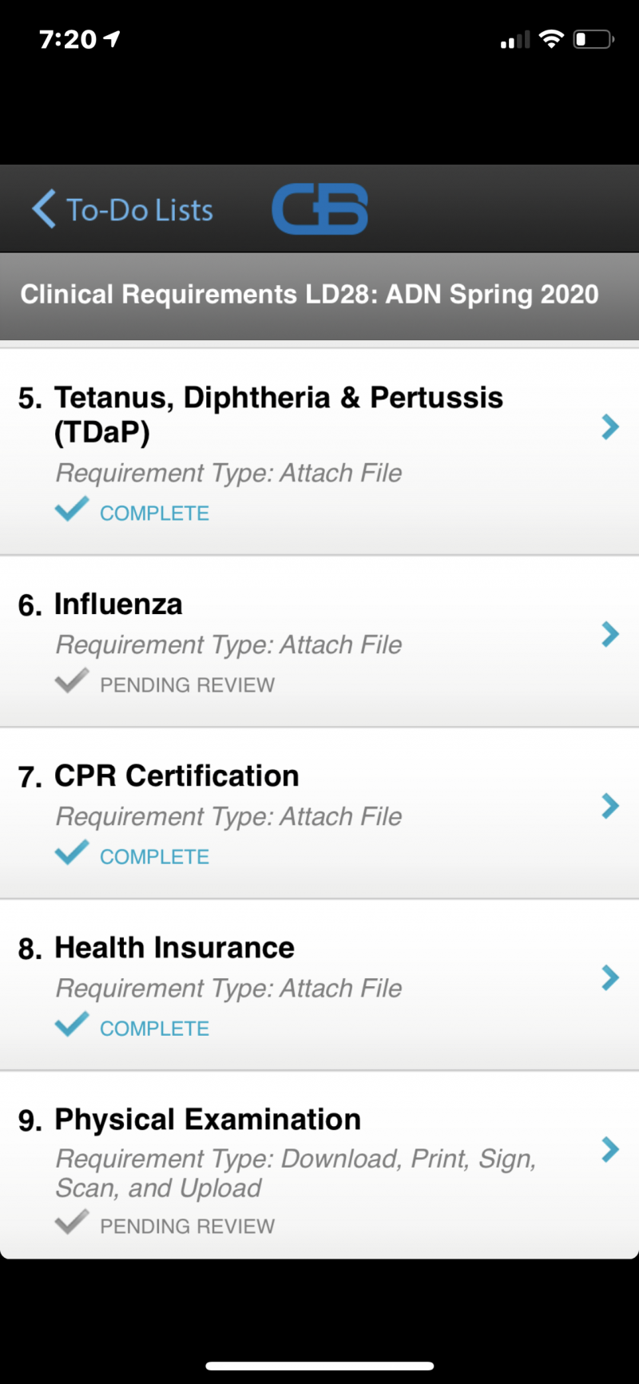This screenshot has height=1384, width=639.
Task: Open TDaP requirement via its chevron
Action: pyautogui.click(x=610, y=427)
